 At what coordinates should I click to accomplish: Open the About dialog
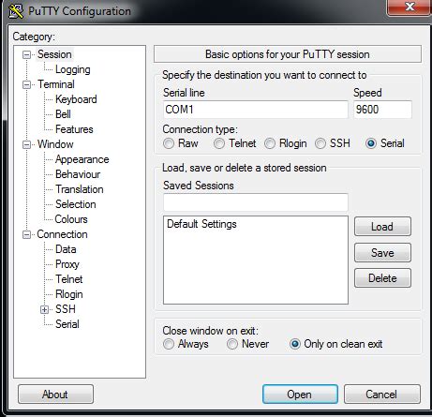click(x=55, y=395)
